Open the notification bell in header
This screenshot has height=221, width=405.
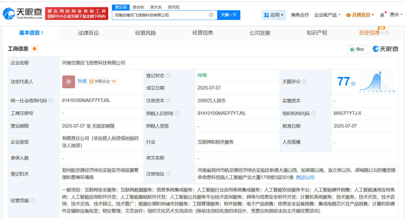coord(382,15)
